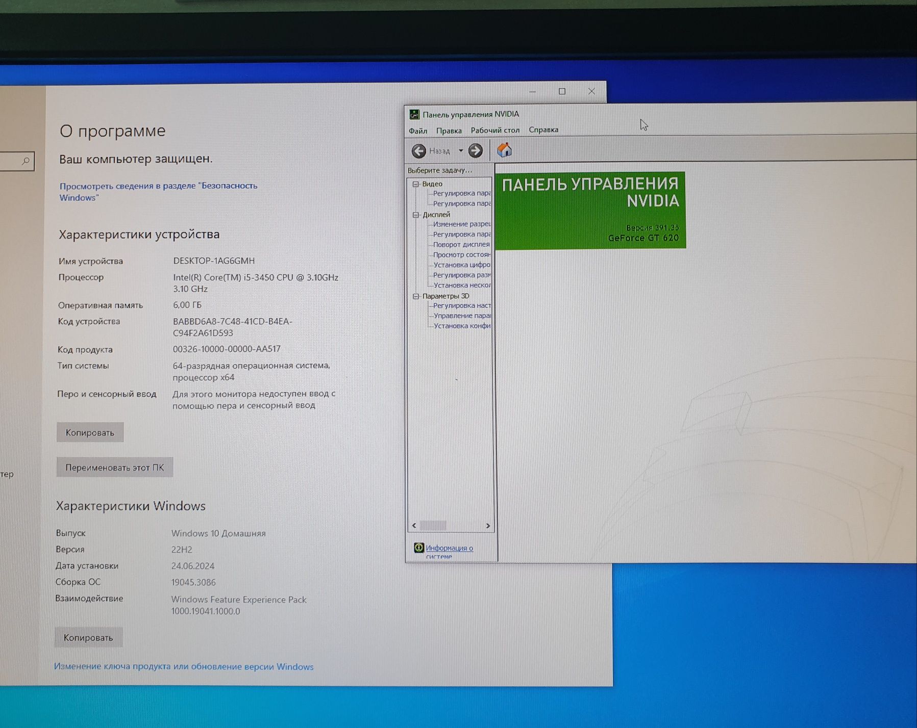Screen dimensions: 917x728
Task: Open Просмотр состояния task in tree
Action: tap(462, 254)
